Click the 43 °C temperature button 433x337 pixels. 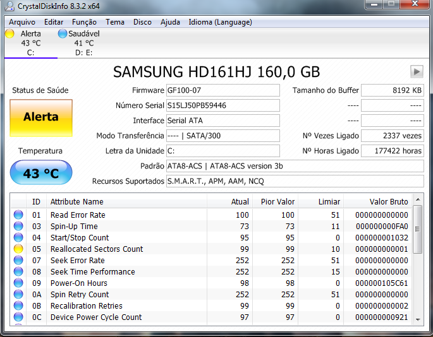click(41, 173)
